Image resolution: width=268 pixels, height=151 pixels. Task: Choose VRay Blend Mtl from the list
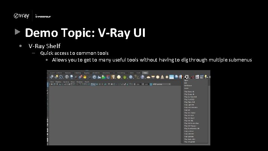pyautogui.click(x=189, y=92)
